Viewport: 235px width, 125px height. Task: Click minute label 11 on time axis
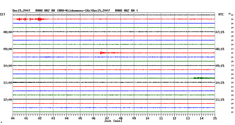161,118
